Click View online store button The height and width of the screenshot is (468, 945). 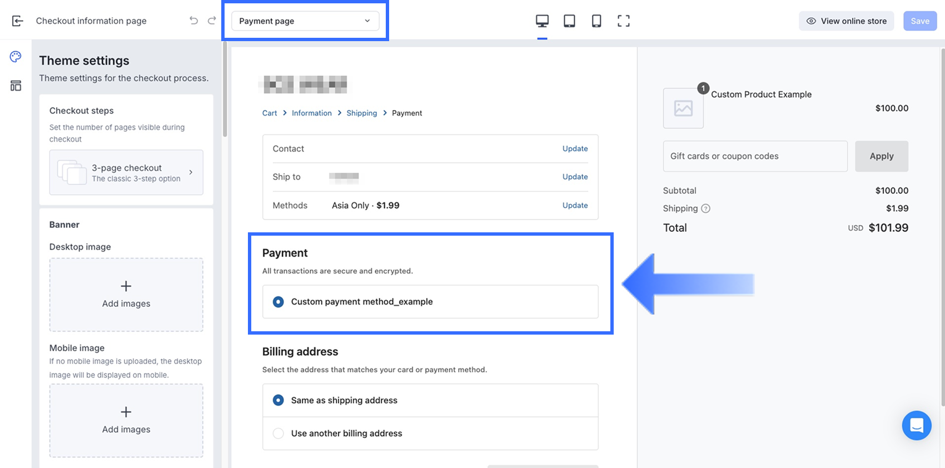(846, 21)
